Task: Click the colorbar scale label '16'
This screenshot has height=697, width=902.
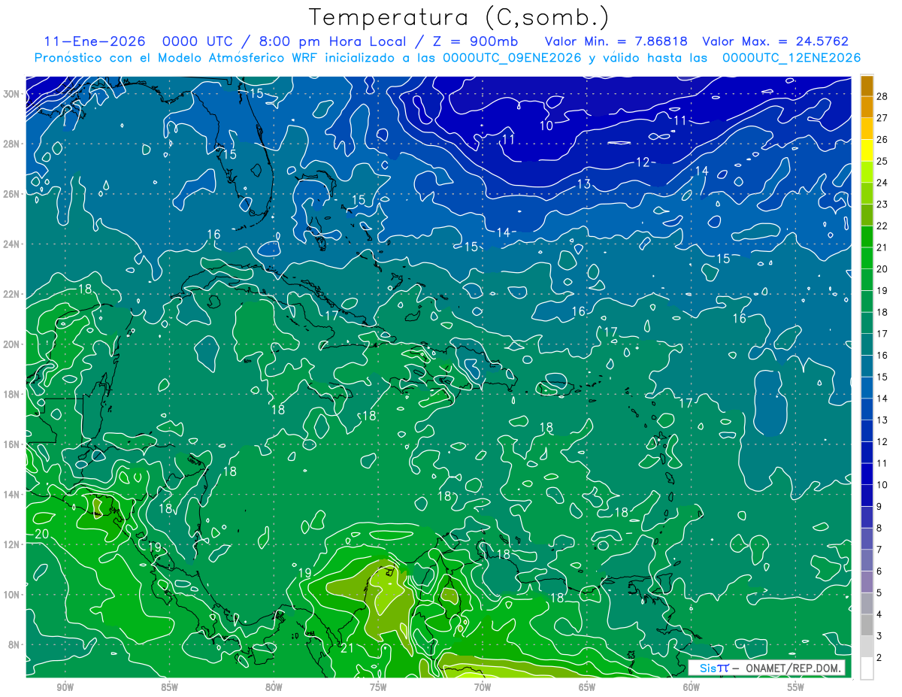Action: point(882,355)
